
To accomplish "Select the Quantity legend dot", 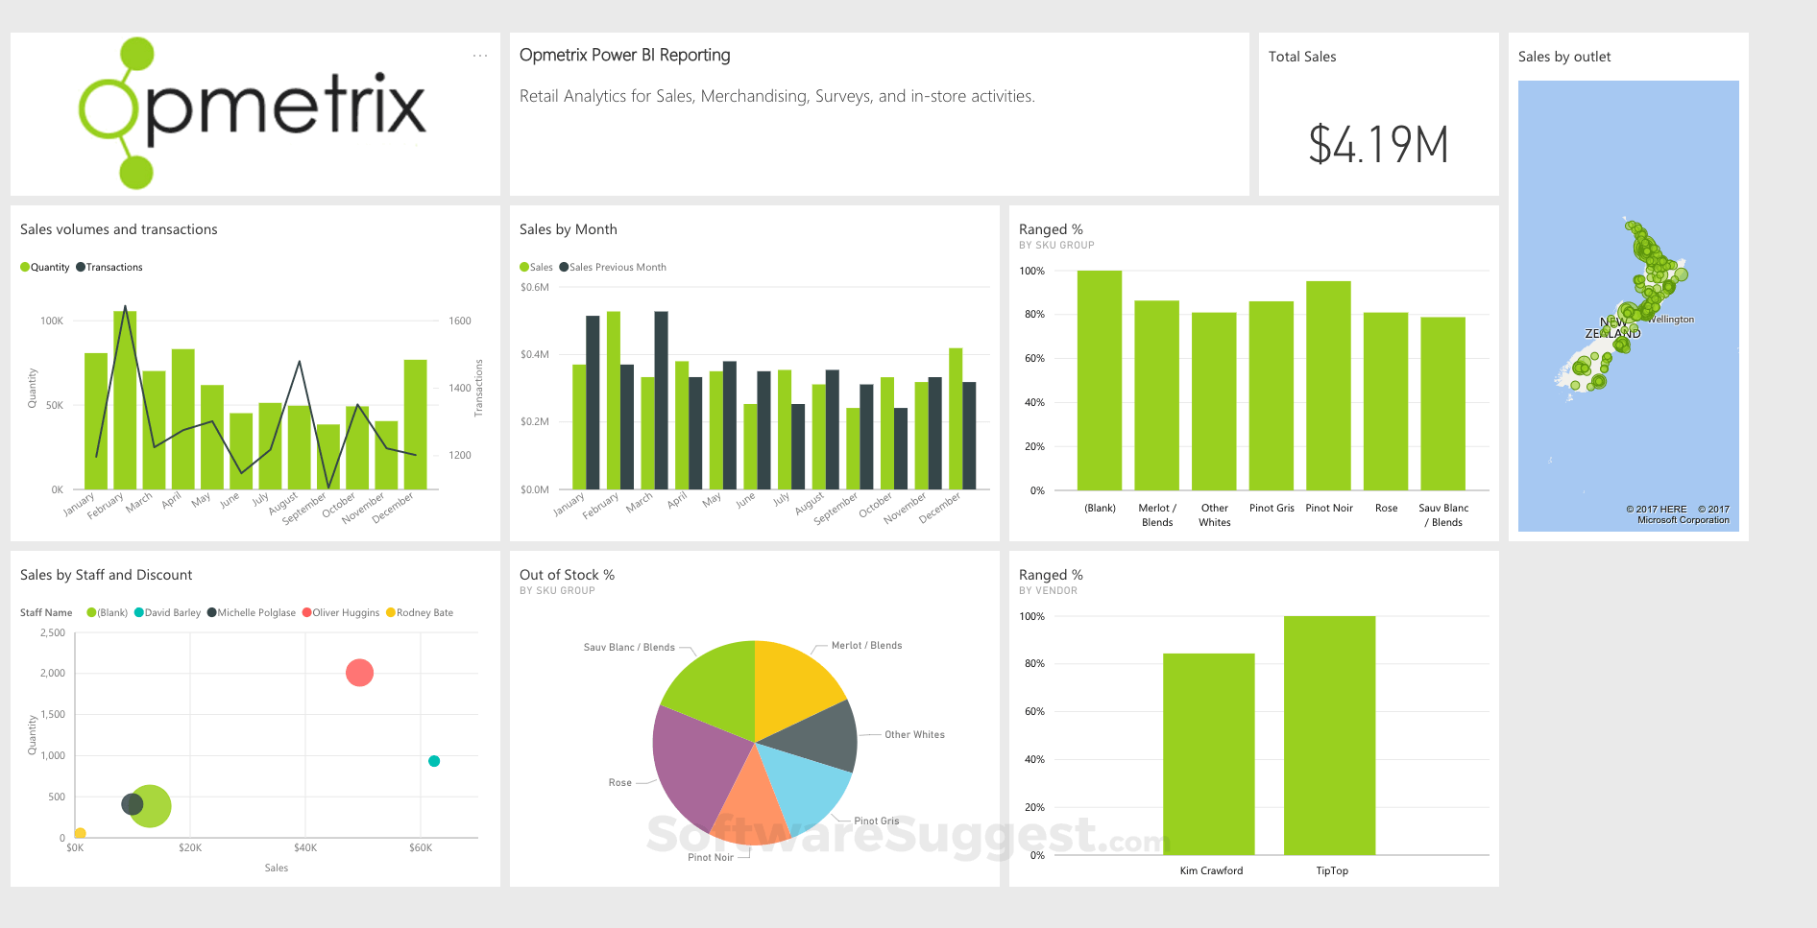I will tap(25, 267).
